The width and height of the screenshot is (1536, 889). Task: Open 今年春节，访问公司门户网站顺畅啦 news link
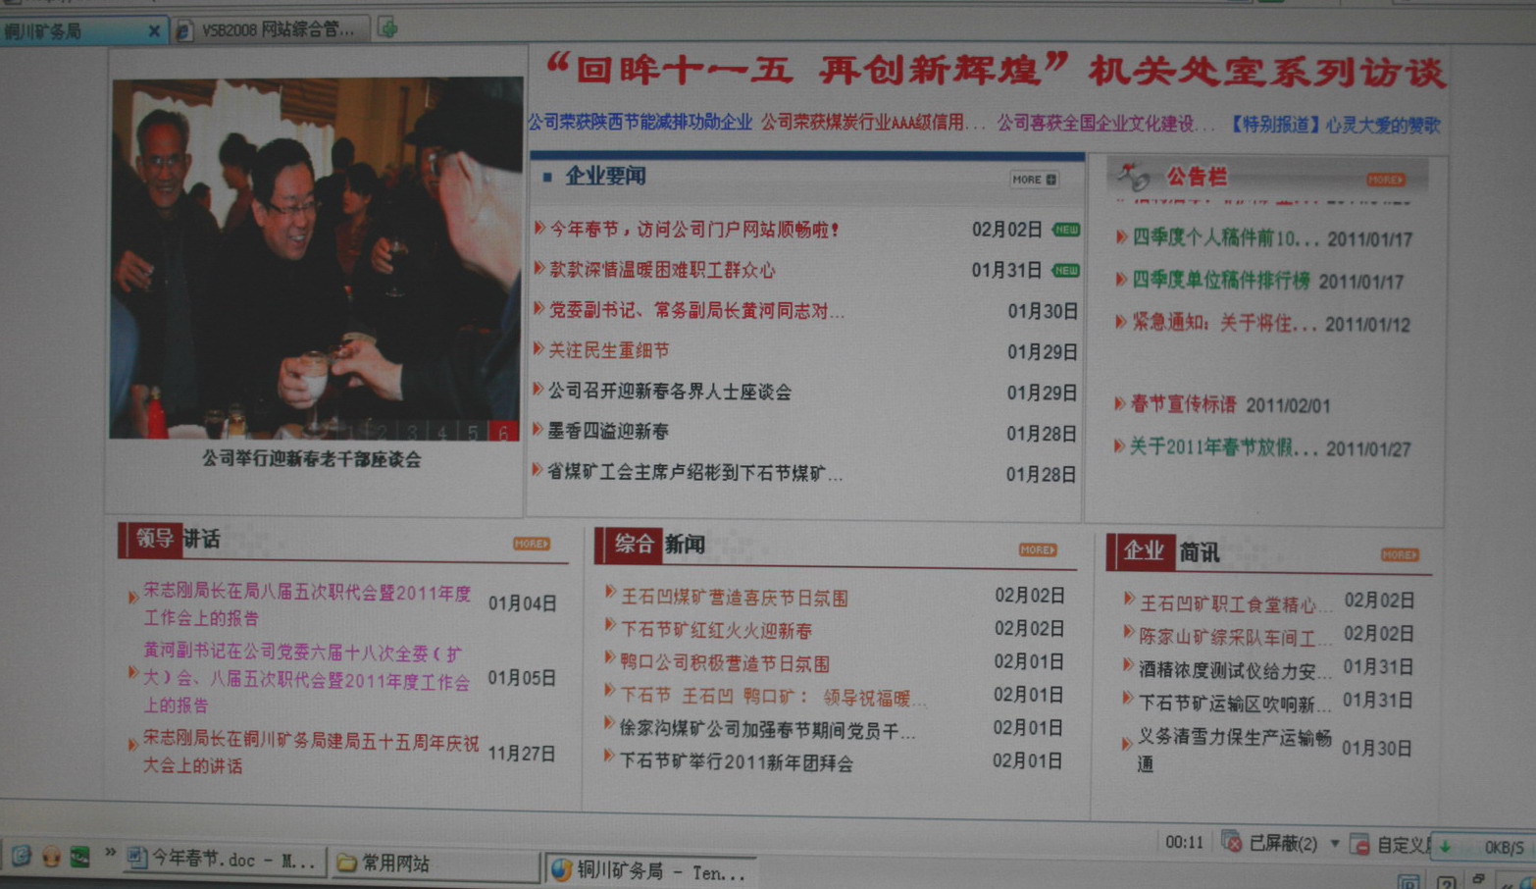click(692, 230)
